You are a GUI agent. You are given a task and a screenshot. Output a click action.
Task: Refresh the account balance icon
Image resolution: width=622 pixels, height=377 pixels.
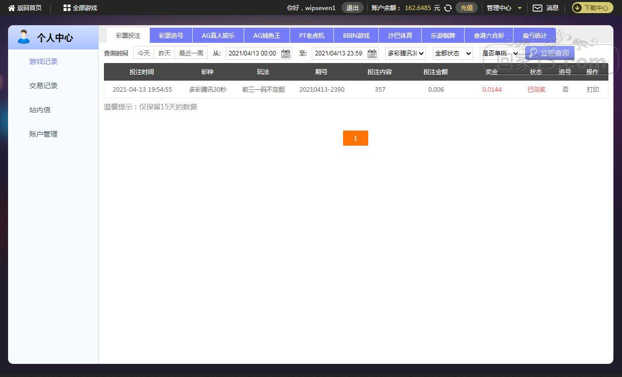[447, 8]
